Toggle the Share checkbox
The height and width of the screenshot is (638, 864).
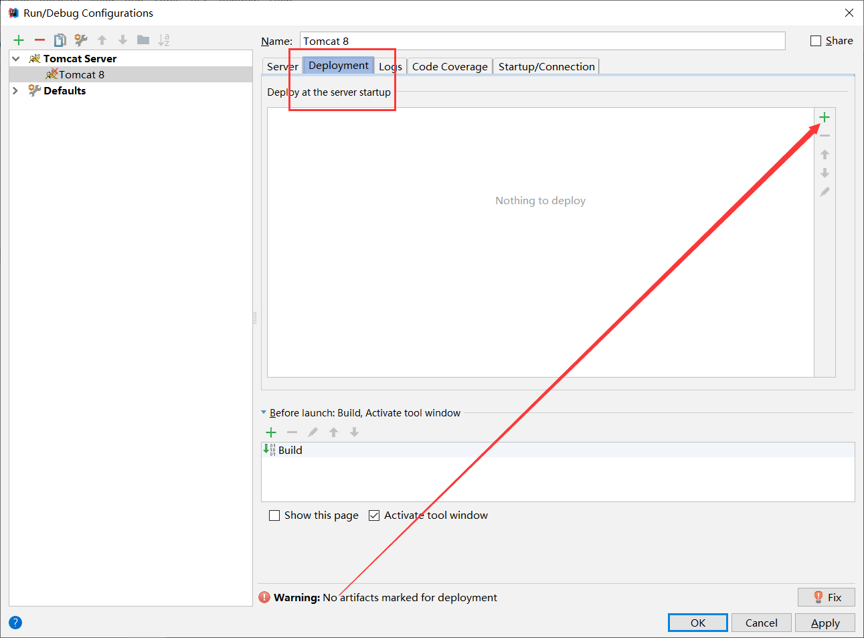[x=816, y=41]
